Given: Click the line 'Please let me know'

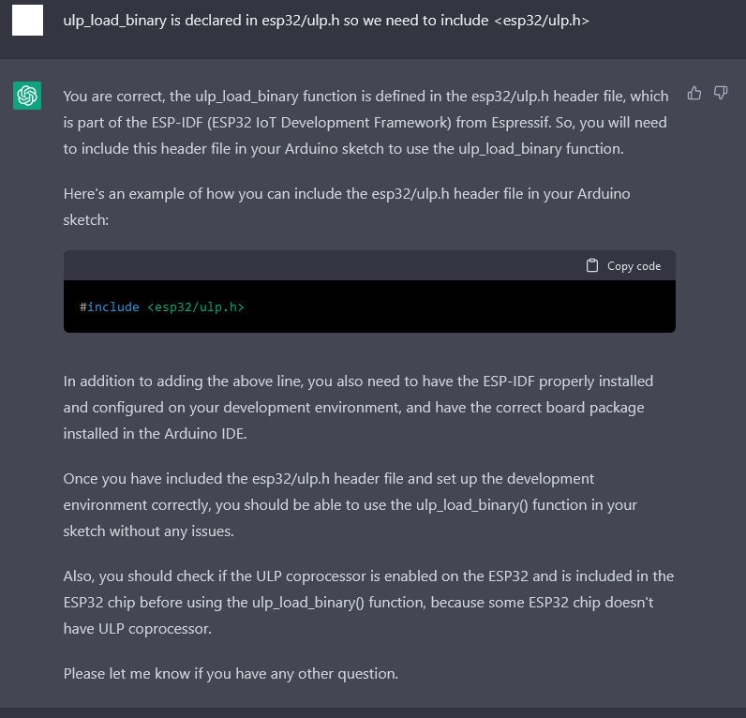Looking at the screenshot, I should click(x=231, y=673).
